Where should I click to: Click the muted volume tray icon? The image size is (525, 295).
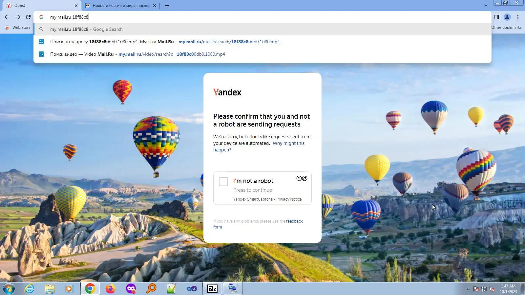coord(492,289)
